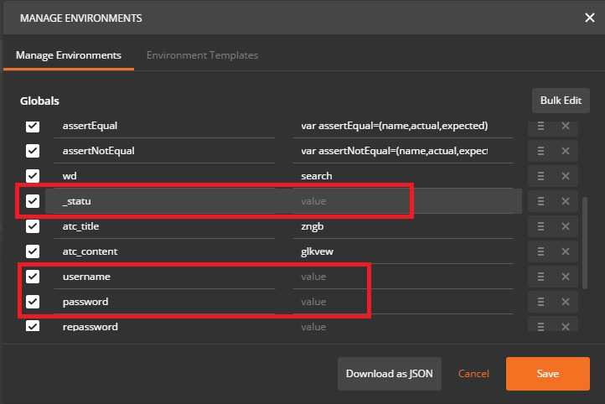Click the Bulk Edit button

pyautogui.click(x=561, y=101)
